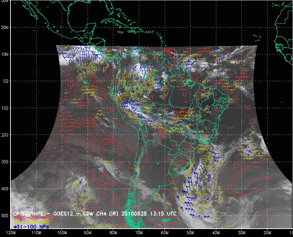Click the 30W longitude label

pos(242,233)
